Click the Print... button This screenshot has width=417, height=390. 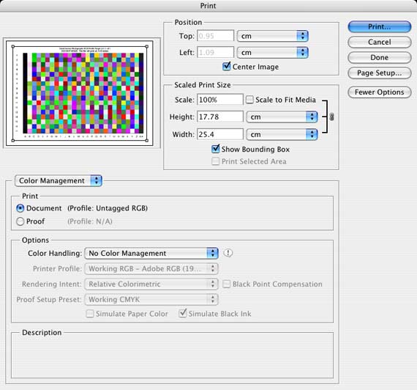point(379,26)
